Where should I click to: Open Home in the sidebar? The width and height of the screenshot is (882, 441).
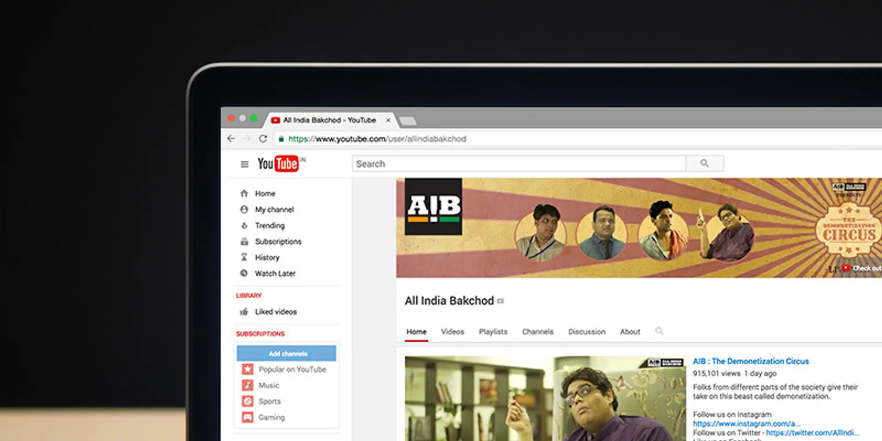coord(265,193)
